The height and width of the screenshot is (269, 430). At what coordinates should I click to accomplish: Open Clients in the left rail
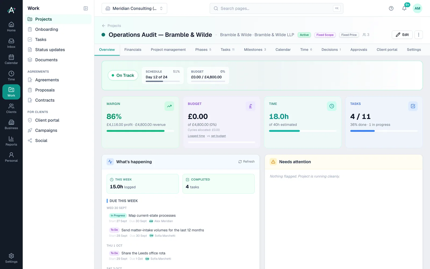click(11, 108)
